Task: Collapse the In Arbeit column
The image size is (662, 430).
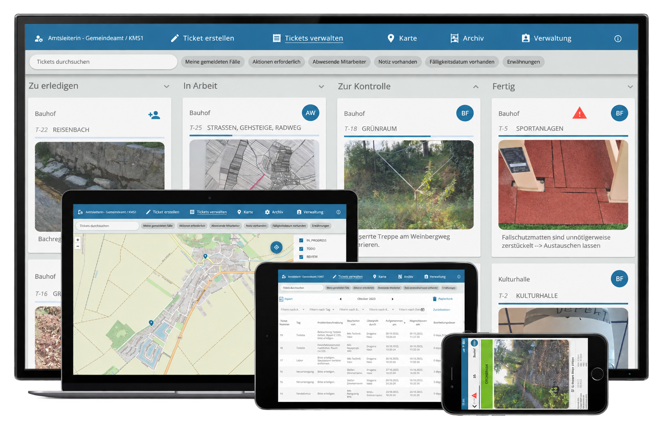Action: coord(321,86)
